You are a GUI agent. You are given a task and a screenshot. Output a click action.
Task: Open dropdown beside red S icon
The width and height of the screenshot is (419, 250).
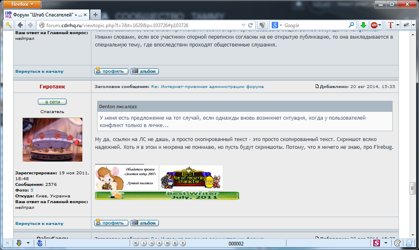point(386,243)
